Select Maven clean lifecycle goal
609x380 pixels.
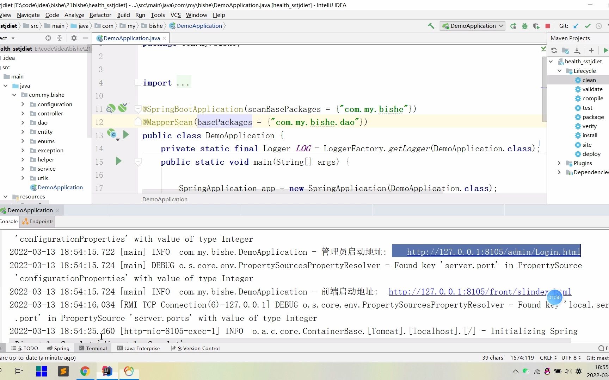pyautogui.click(x=589, y=80)
